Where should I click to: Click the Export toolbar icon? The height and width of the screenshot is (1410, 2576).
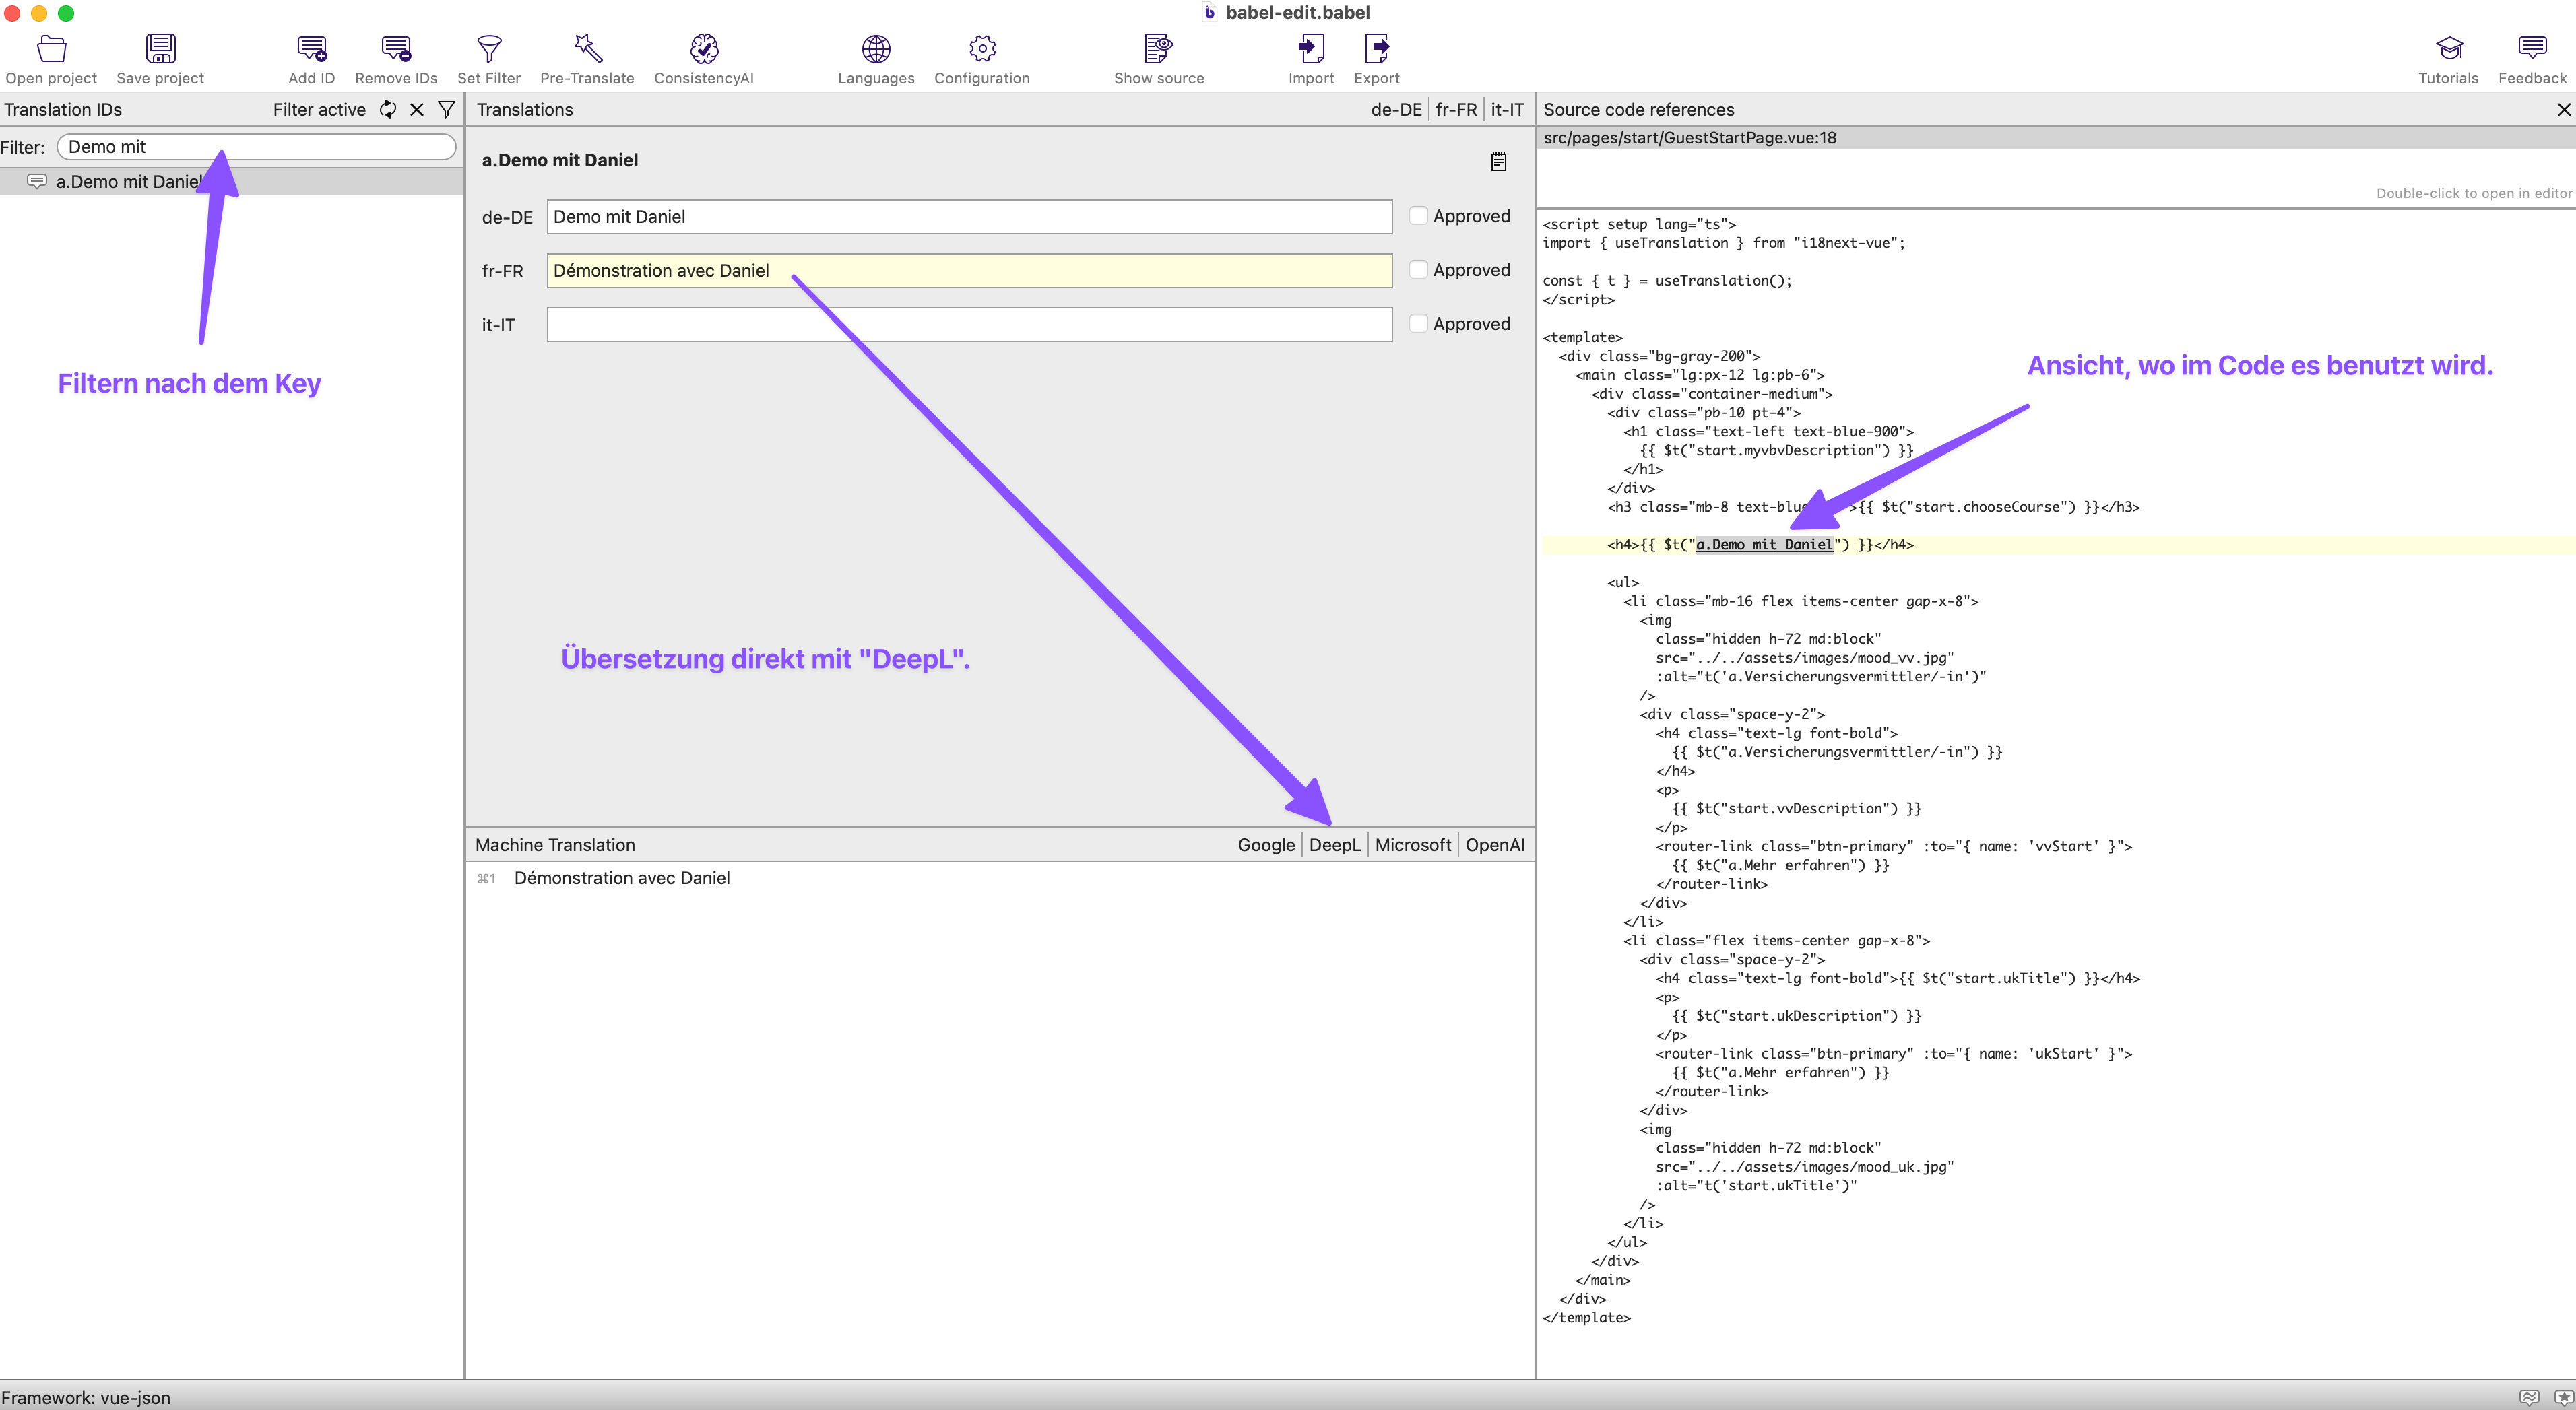click(x=1376, y=48)
